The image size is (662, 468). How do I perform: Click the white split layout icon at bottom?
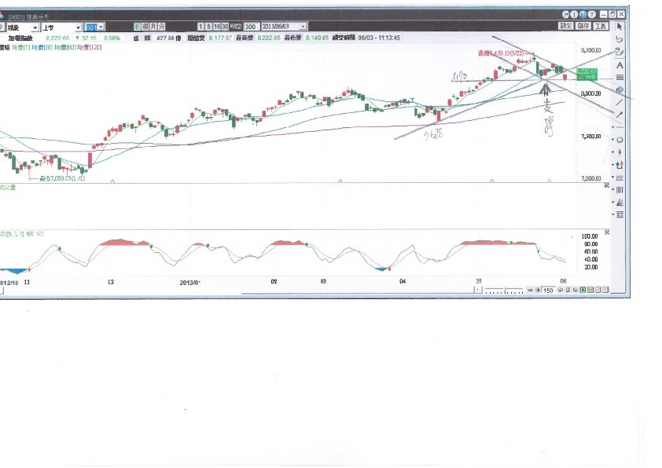click(x=598, y=290)
